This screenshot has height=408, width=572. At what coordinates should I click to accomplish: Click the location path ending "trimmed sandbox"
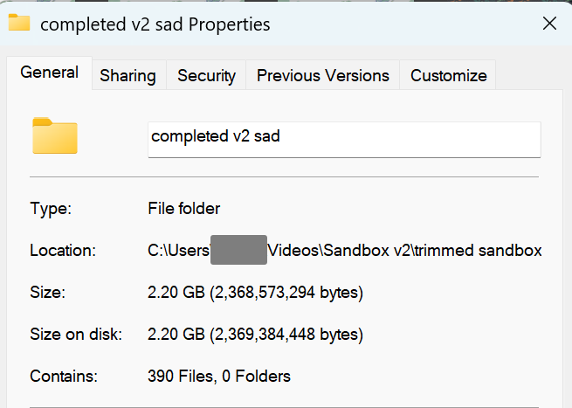[x=345, y=251]
